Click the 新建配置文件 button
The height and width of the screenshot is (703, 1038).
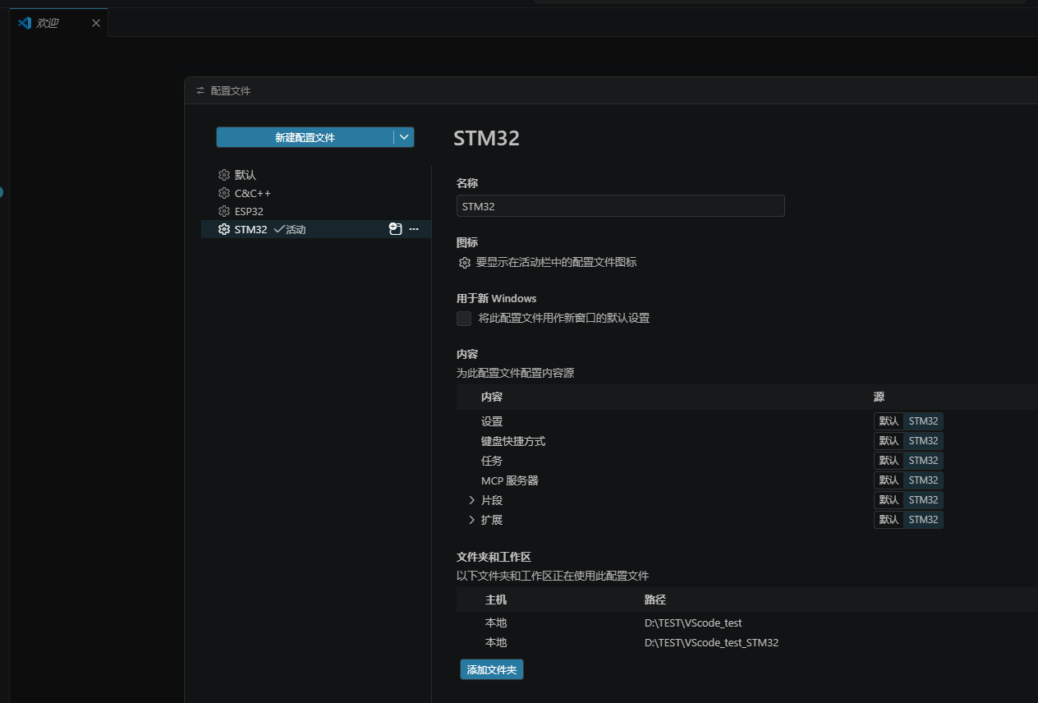[305, 137]
